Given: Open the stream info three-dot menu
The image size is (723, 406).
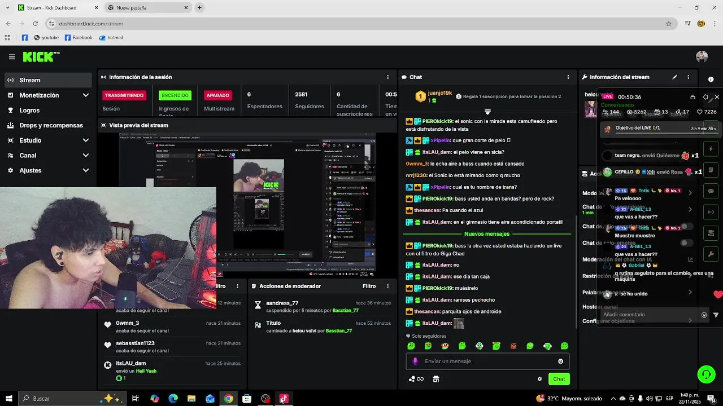Looking at the screenshot, I should 688,77.
